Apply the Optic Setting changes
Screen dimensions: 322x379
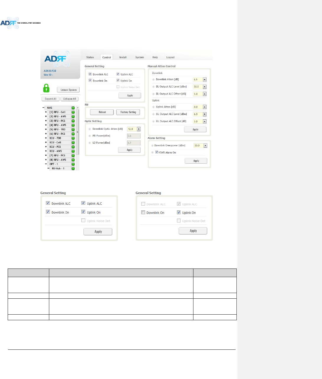click(x=129, y=150)
